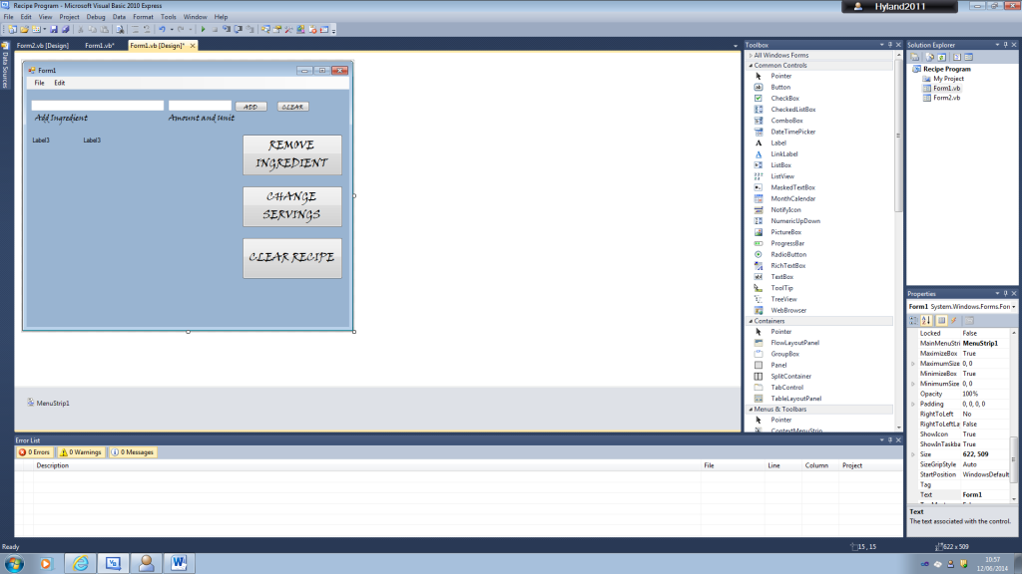Toggle the 0 Errors filter in Error List

pos(36,451)
